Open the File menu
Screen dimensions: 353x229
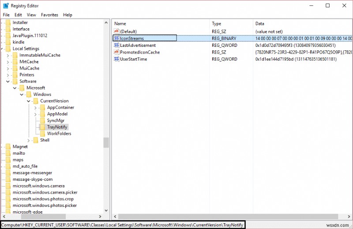click(6, 15)
